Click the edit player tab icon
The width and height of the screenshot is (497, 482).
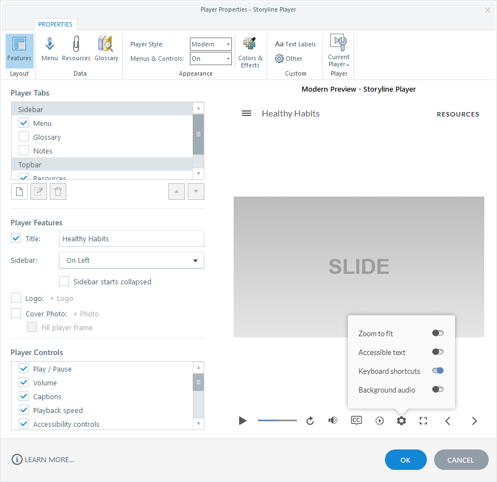39,192
